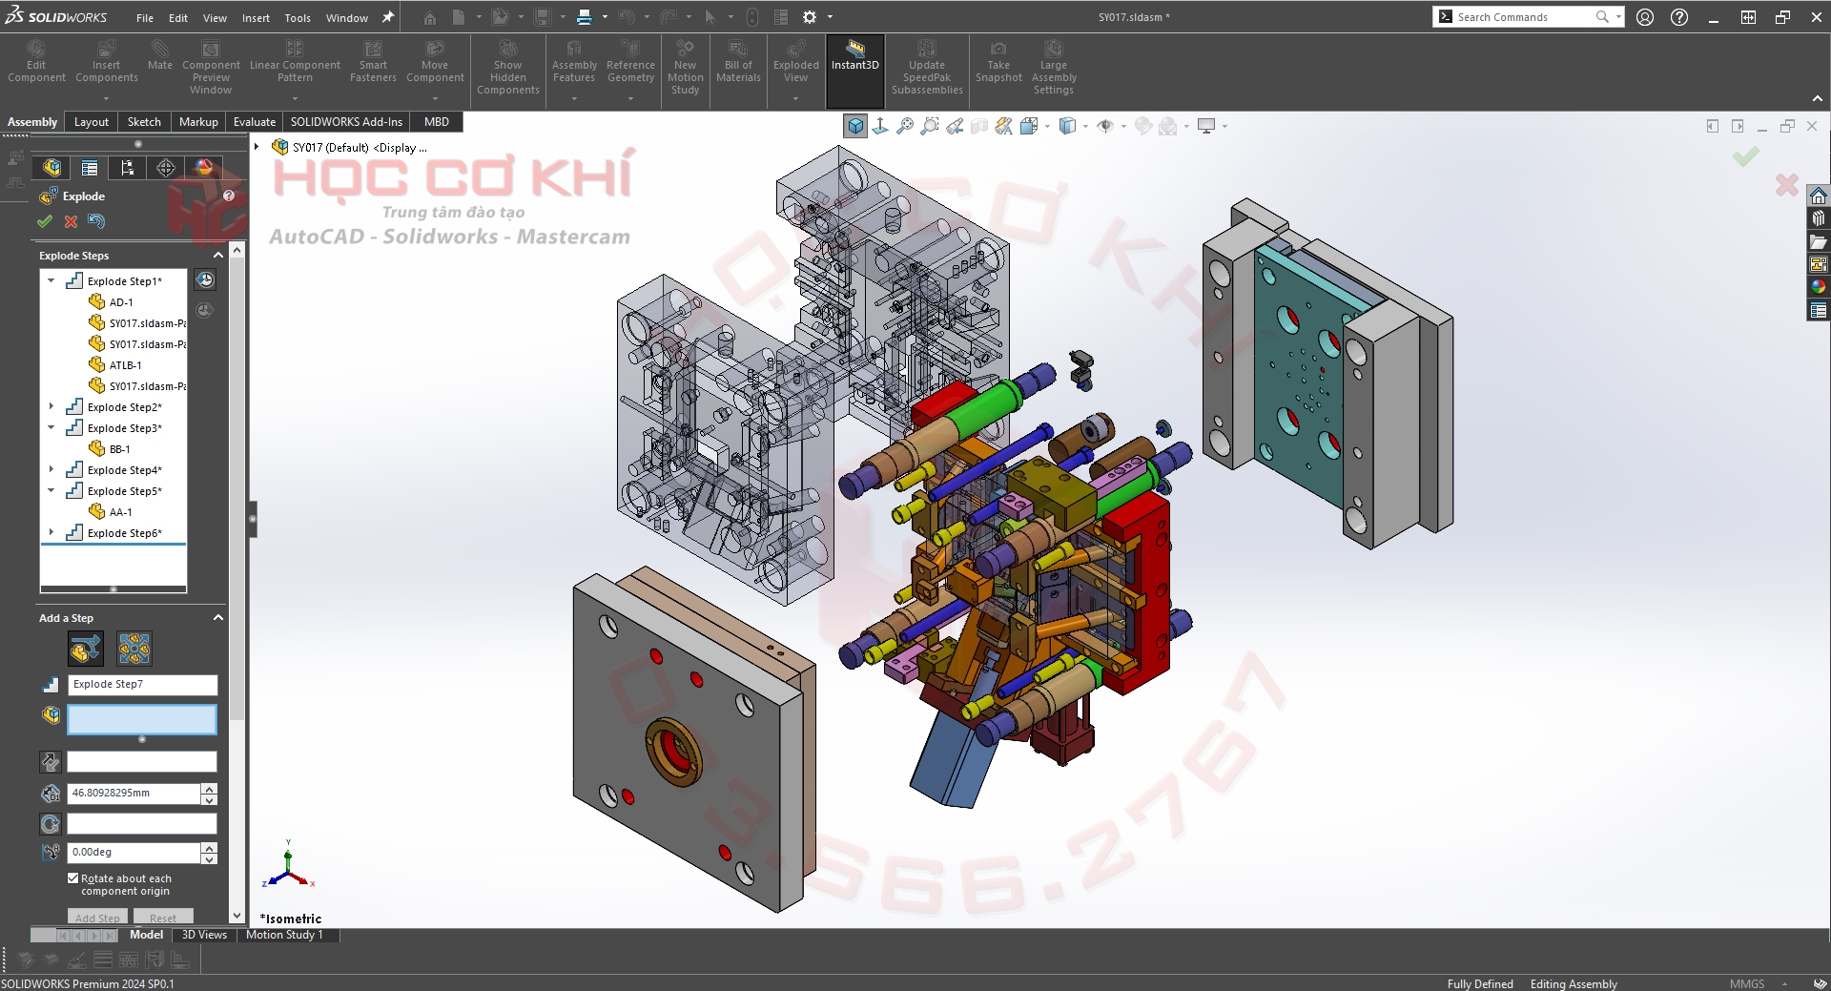Click the Exploded View tool

pyautogui.click(x=795, y=63)
